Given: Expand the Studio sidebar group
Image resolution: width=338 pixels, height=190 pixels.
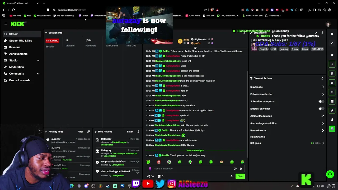Looking at the screenshot, I should (x=21, y=60).
